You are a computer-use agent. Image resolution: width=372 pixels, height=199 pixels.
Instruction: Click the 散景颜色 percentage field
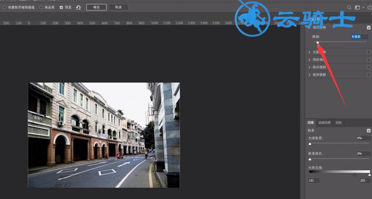[x=364, y=153]
